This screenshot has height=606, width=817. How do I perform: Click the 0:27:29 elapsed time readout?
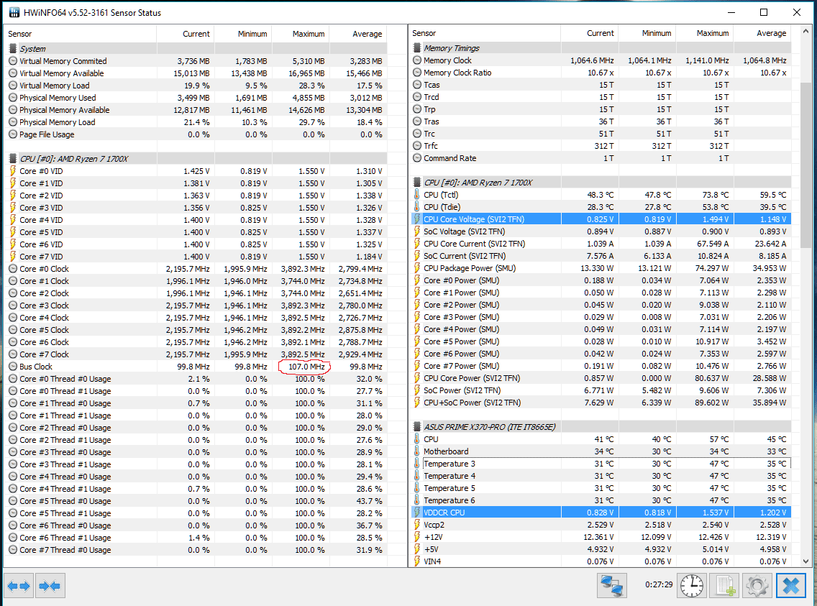point(659,584)
